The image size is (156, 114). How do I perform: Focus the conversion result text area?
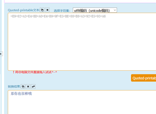pyautogui.click(x=82, y=102)
